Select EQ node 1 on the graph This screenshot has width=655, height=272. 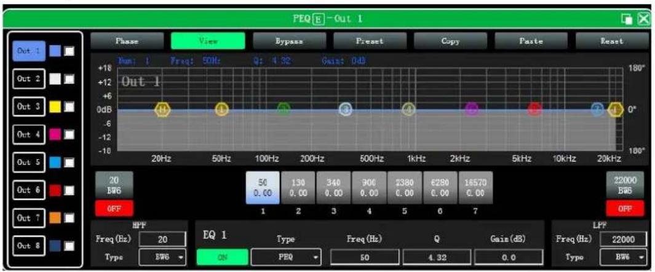click(x=222, y=110)
